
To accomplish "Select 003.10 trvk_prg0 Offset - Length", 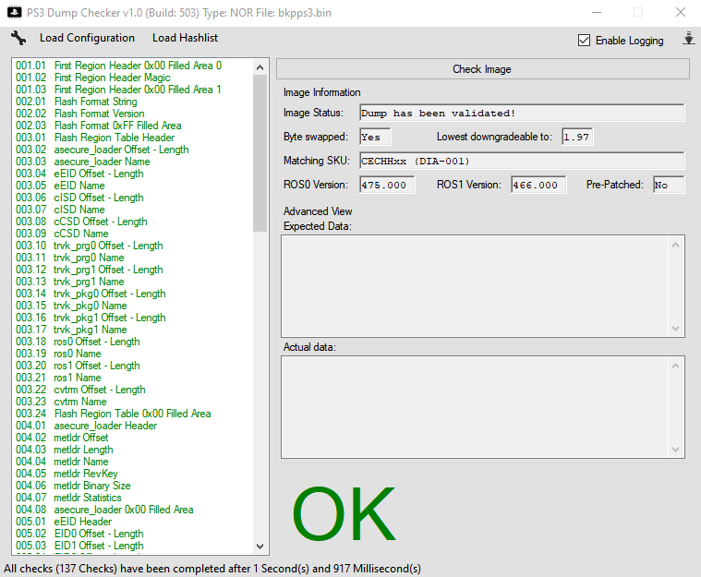I will click(90, 246).
